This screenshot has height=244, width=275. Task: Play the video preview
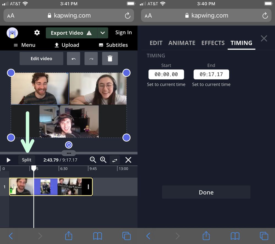click(x=9, y=160)
